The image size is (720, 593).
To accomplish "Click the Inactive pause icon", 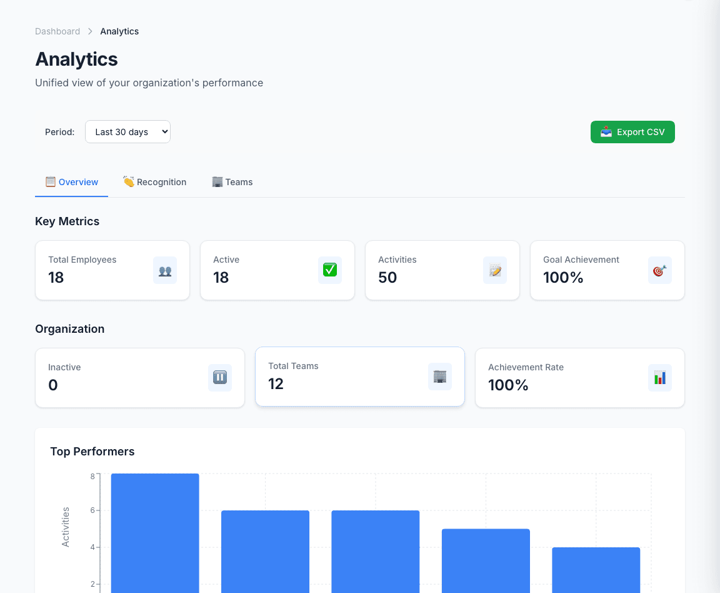I will pyautogui.click(x=220, y=378).
